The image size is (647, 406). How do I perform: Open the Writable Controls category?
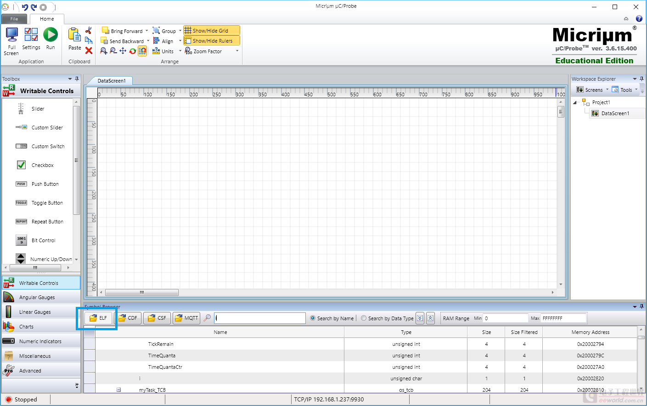(x=41, y=283)
